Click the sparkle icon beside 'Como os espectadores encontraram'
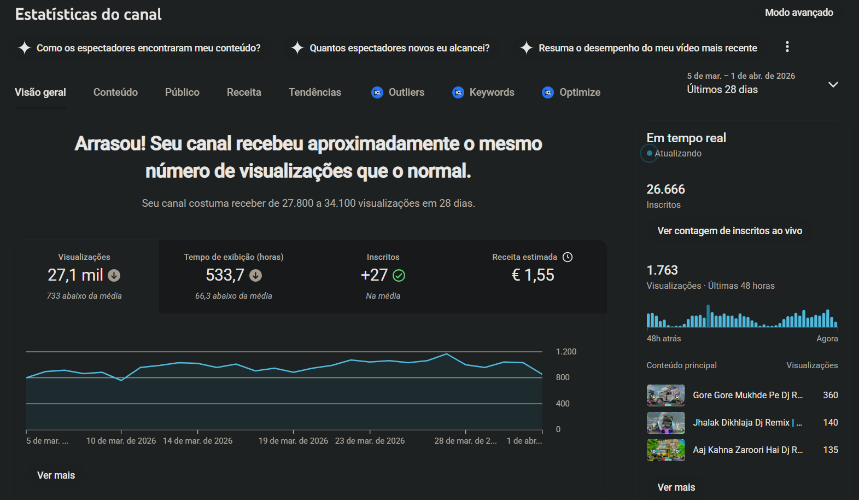This screenshot has height=500, width=859. tap(25, 48)
